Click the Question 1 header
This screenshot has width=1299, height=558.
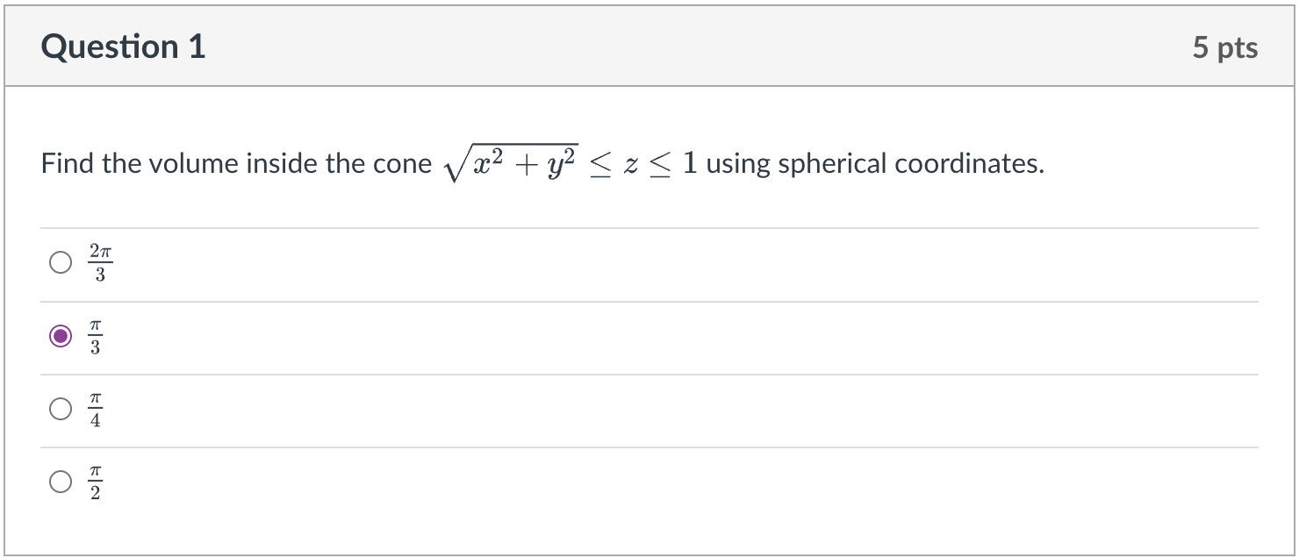[123, 46]
